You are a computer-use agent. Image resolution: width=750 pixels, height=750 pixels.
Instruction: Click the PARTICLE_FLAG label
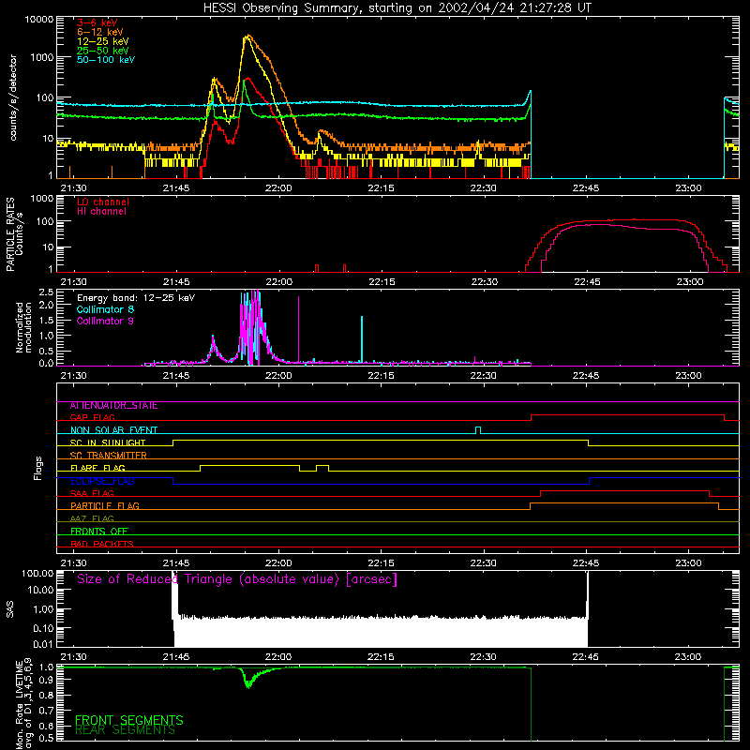(105, 506)
